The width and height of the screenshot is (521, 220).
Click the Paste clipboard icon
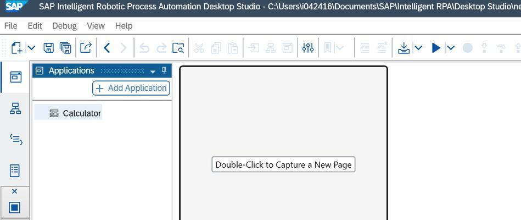pyautogui.click(x=233, y=48)
